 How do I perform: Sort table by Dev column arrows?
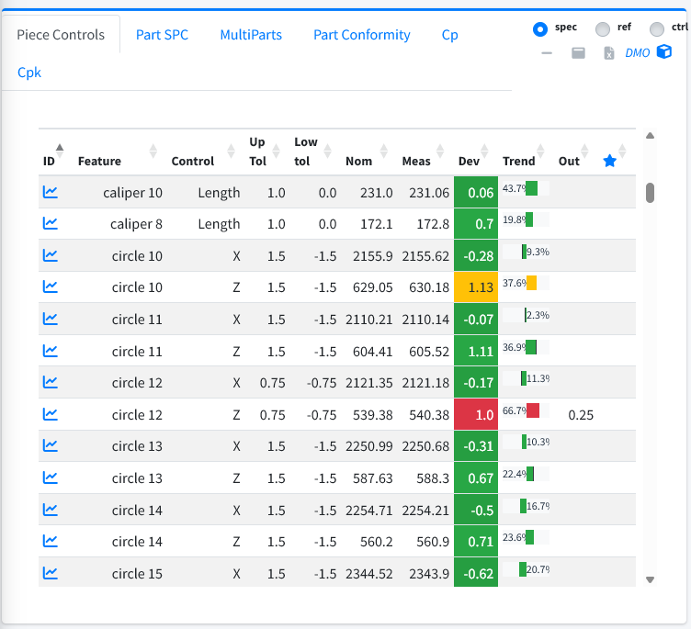484,152
